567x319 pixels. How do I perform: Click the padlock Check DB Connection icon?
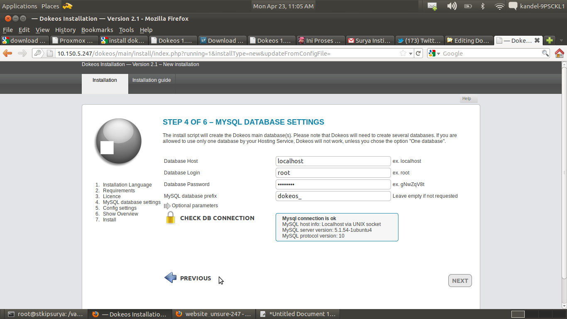tap(171, 218)
